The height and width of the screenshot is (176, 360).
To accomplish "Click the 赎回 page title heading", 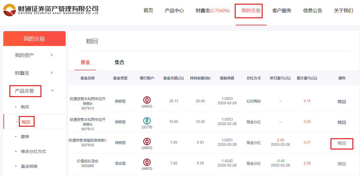I will pos(92,41).
